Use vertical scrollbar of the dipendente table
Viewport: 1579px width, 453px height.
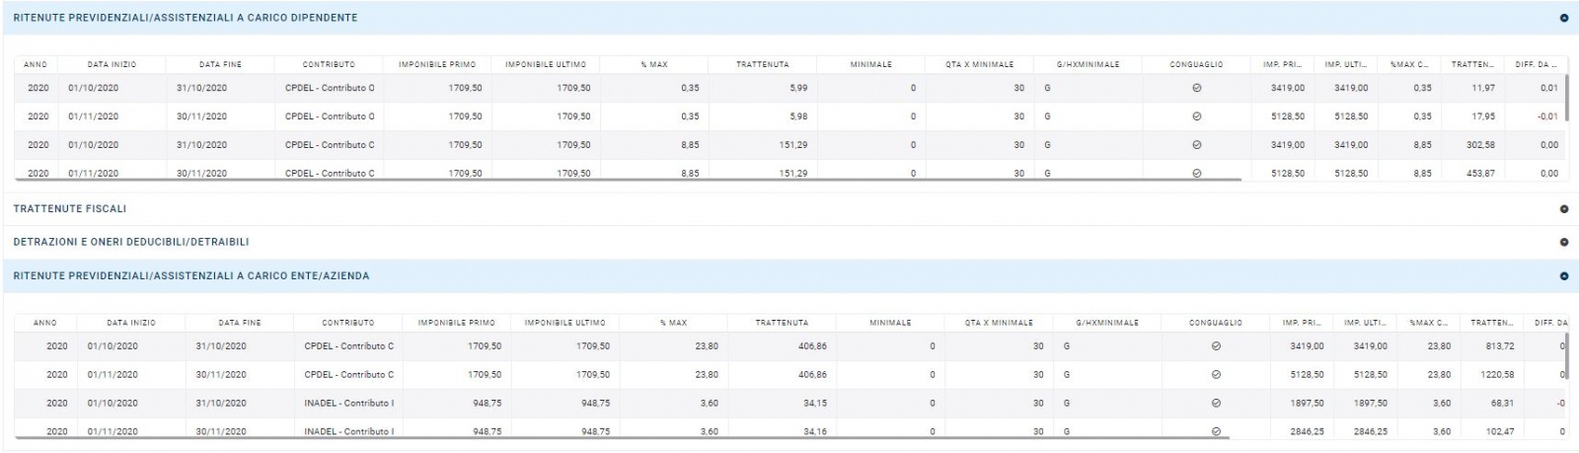(1567, 97)
